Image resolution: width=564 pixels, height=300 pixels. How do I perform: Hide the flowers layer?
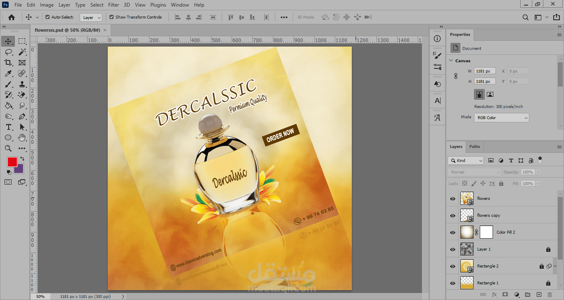click(x=453, y=199)
